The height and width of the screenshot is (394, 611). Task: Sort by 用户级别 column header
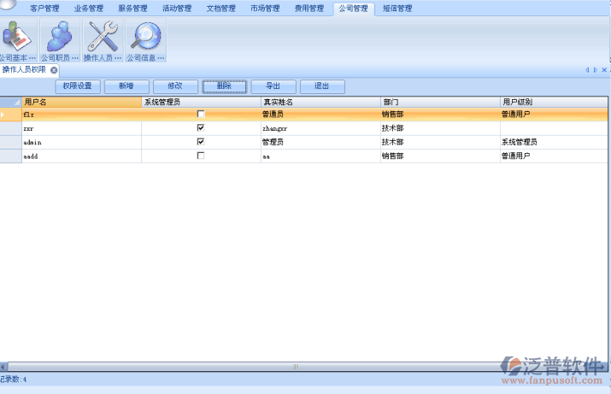(x=554, y=102)
